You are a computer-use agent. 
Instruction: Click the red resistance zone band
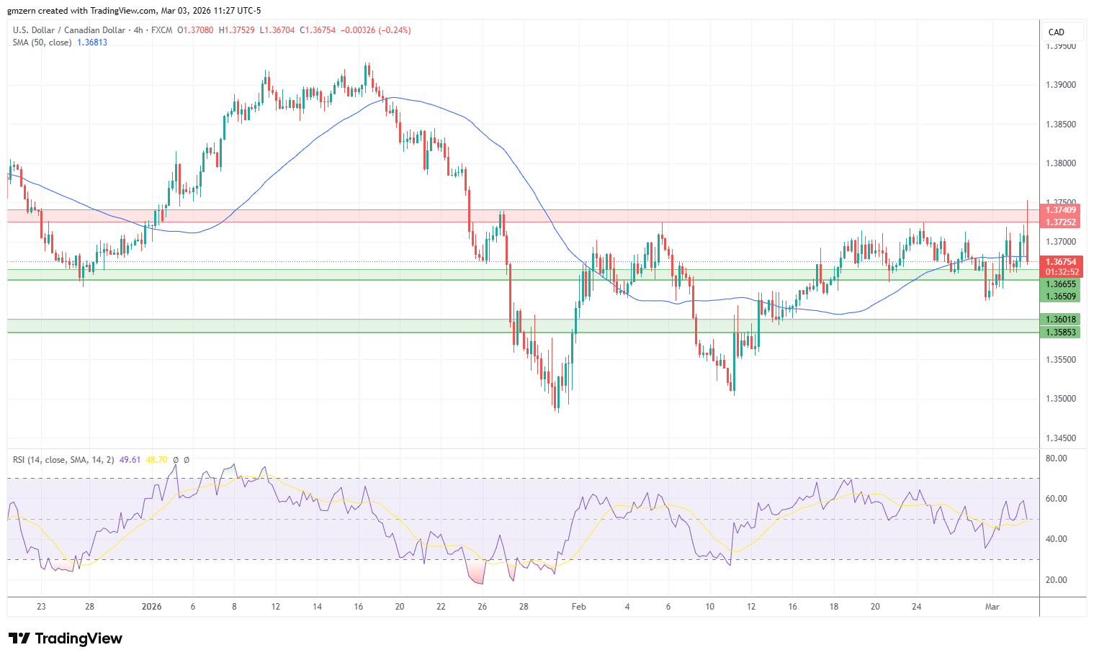coord(523,216)
